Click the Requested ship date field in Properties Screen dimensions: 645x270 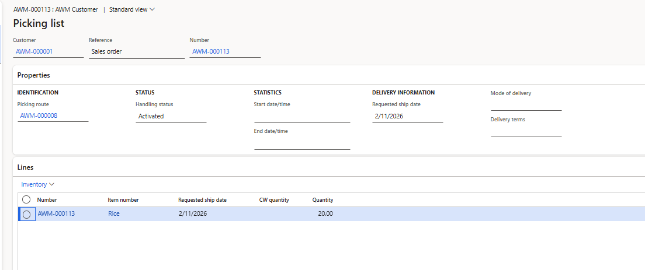[407, 116]
